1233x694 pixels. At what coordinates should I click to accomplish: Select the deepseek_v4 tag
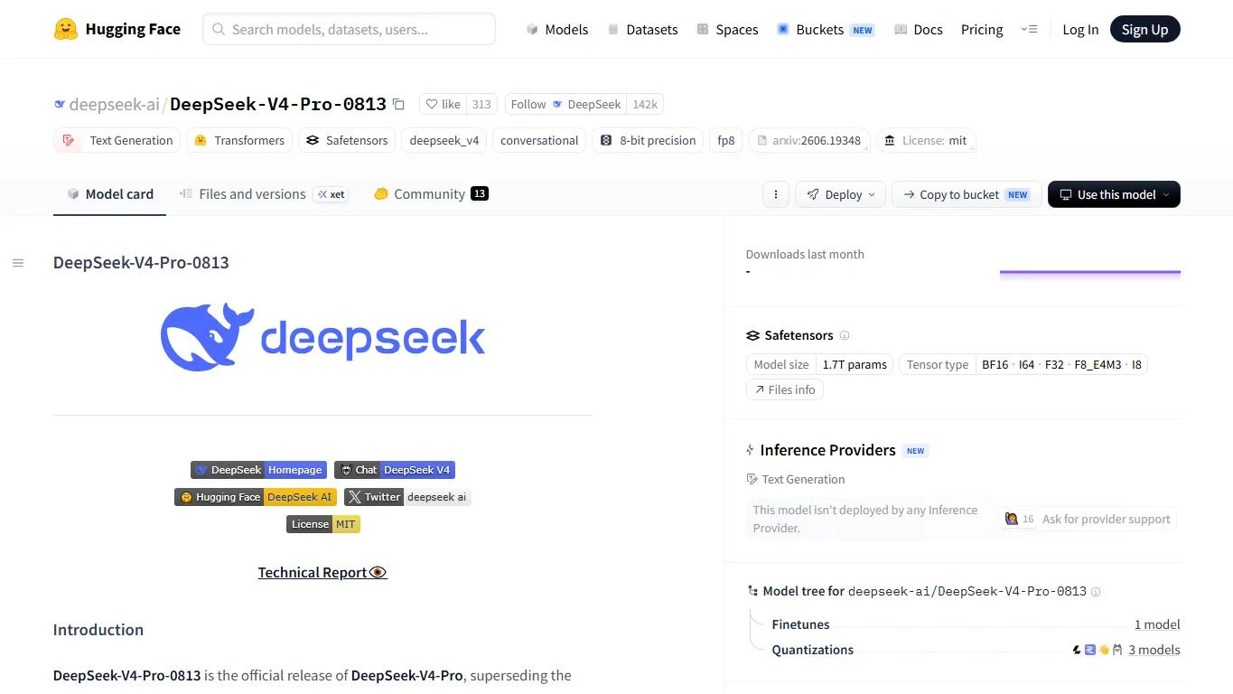pyautogui.click(x=444, y=140)
